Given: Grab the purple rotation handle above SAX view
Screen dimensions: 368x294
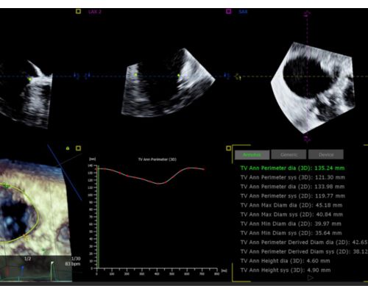Looking at the screenshot, I should click(x=307, y=14).
